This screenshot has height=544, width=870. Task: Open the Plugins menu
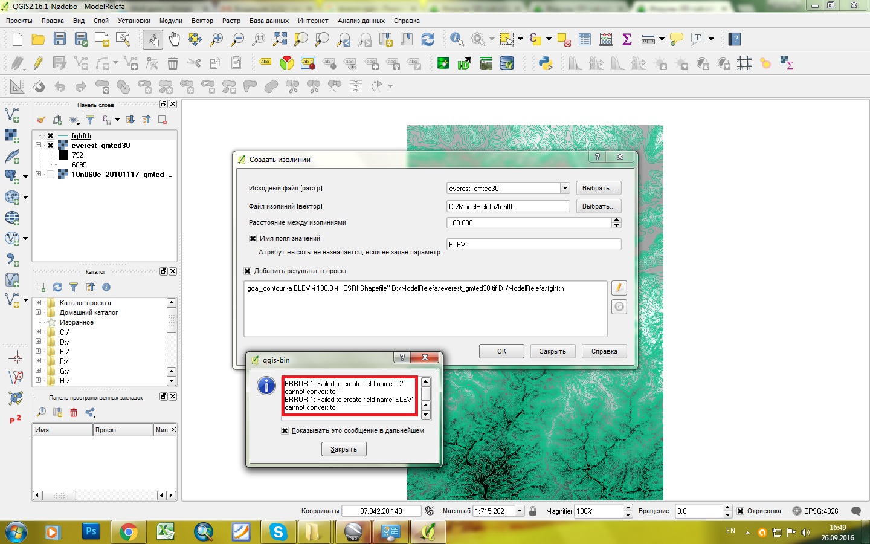pos(171,21)
